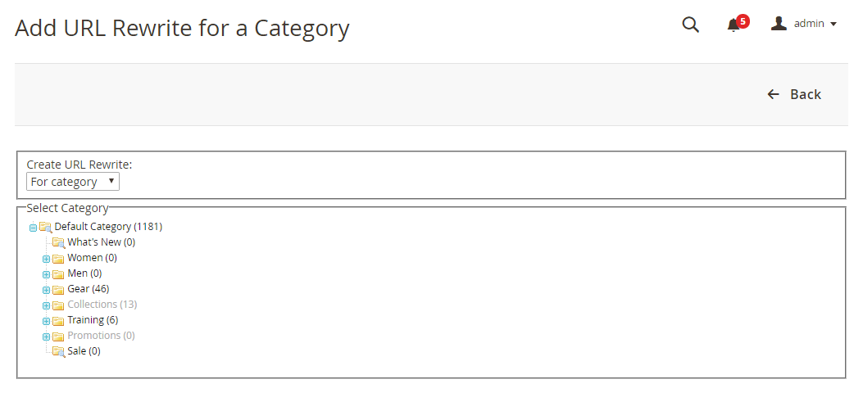
Task: Select the Training (6) category
Action: (93, 319)
